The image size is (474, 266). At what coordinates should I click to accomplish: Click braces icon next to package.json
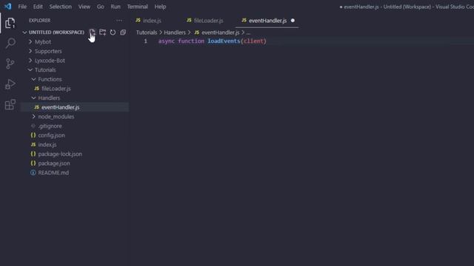33,163
